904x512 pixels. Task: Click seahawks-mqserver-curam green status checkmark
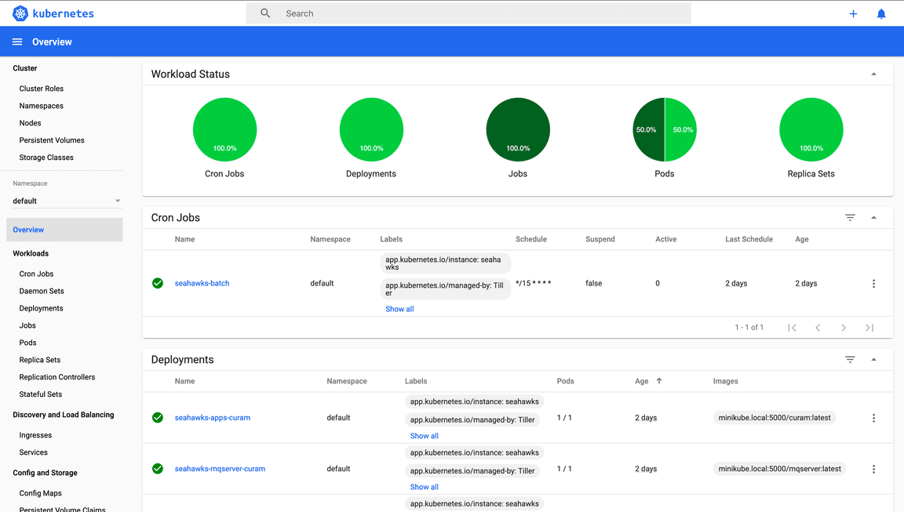click(158, 469)
